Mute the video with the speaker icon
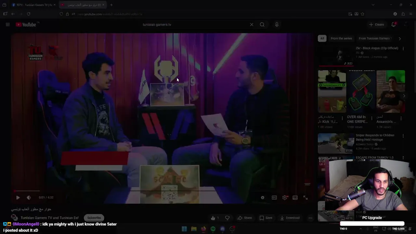Image resolution: width=416 pixels, height=234 pixels. pyautogui.click(x=29, y=197)
